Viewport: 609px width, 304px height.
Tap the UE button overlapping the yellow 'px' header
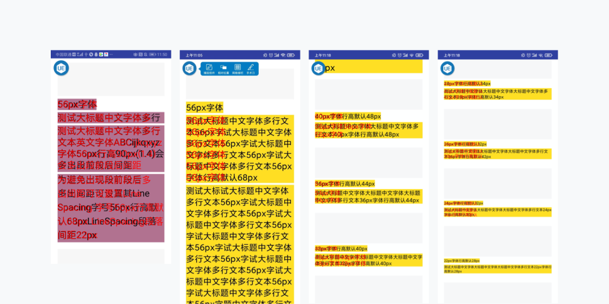[319, 69]
